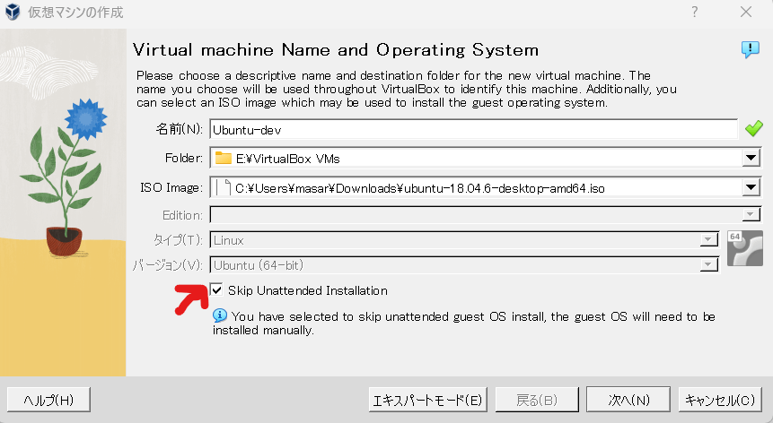Image resolution: width=773 pixels, height=423 pixels.
Task: Click the ubuntu-18.04.6-desktop-amd64.iso path text
Action: pyautogui.click(x=420, y=188)
